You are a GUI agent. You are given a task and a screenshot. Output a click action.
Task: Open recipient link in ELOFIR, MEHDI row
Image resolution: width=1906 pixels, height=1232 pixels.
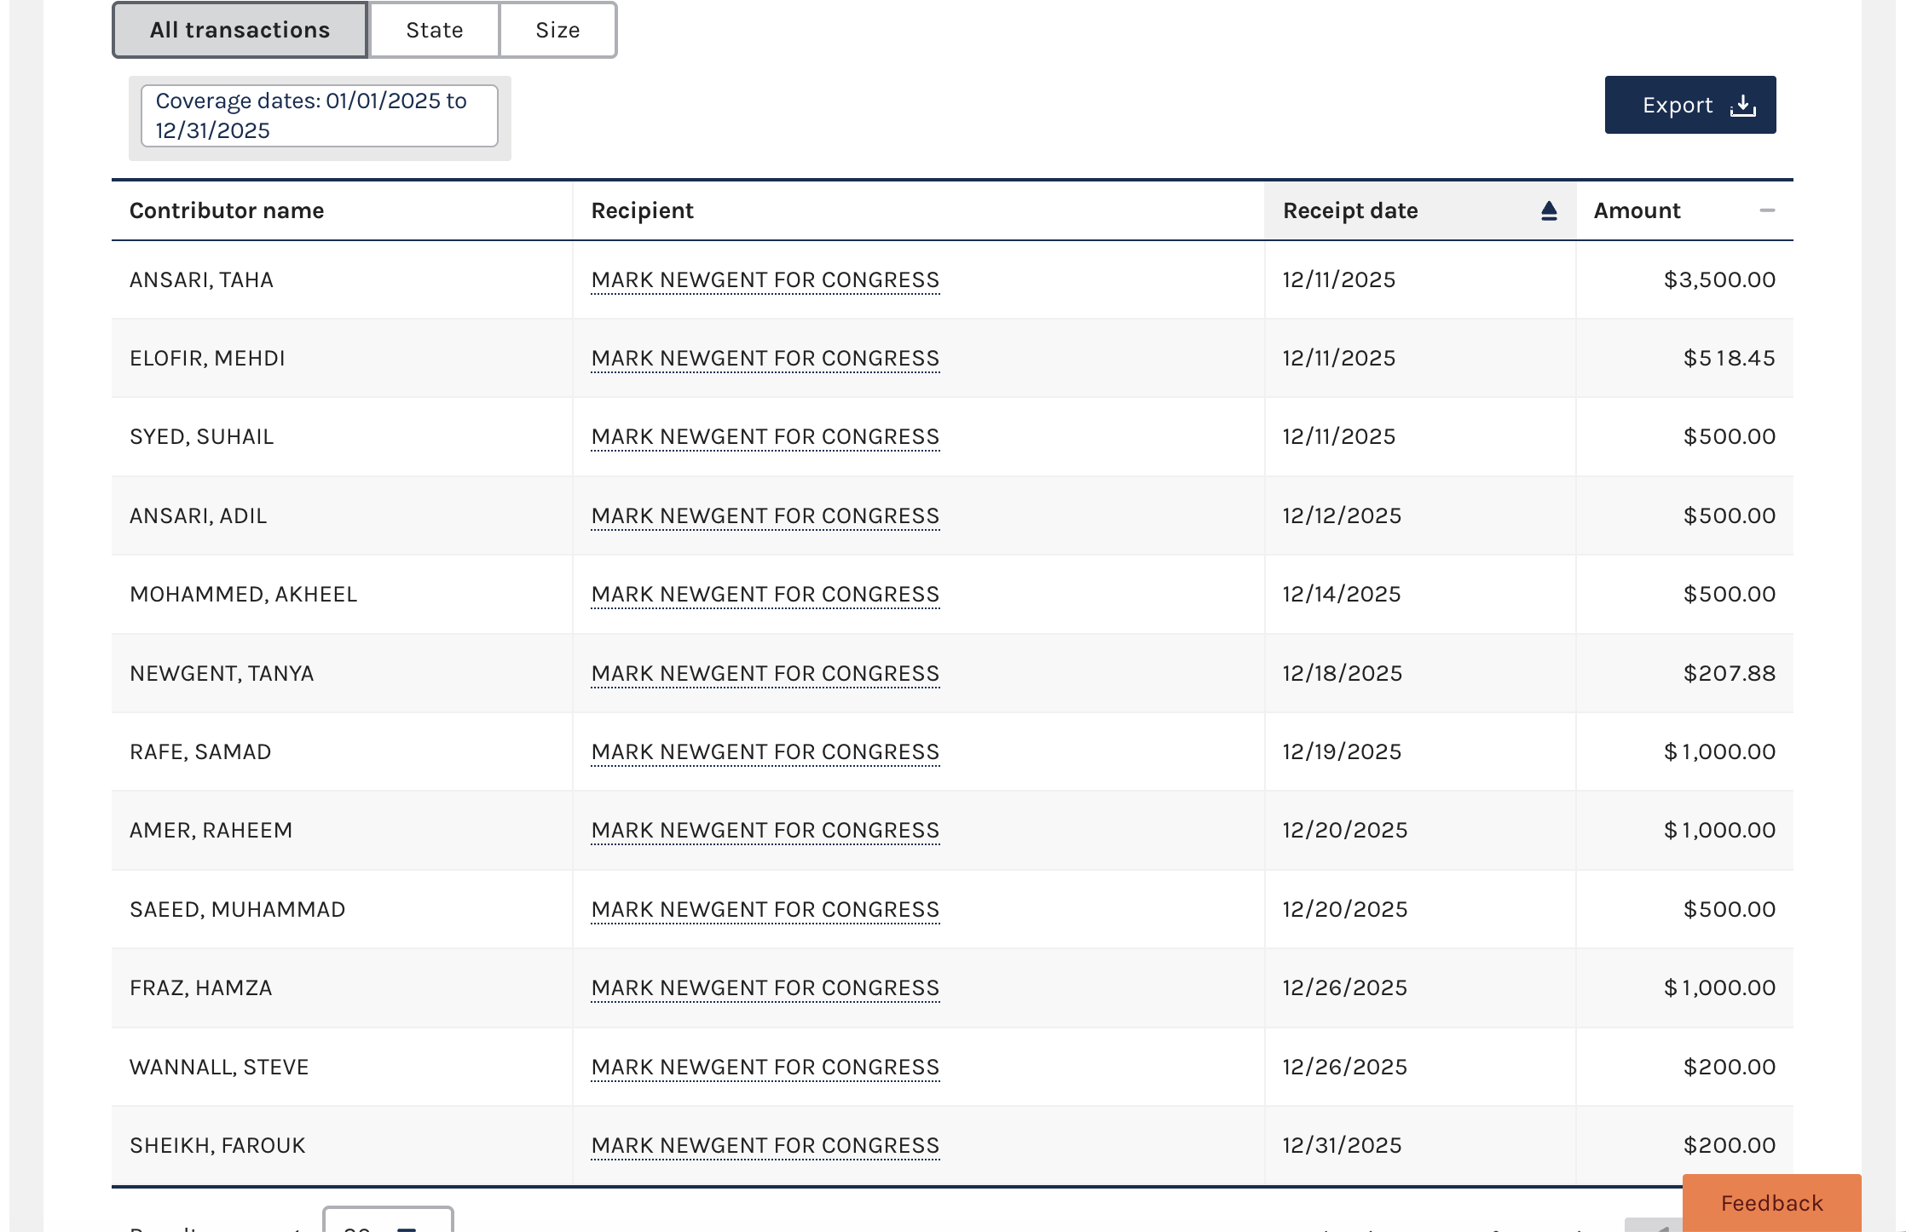[x=765, y=359]
